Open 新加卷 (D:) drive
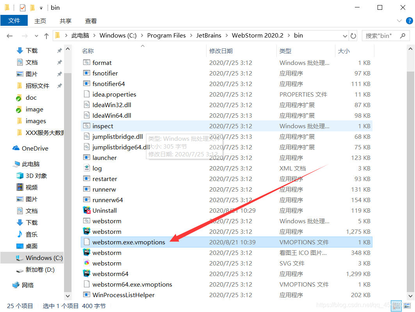Image resolution: width=415 pixels, height=312 pixels. [x=40, y=270]
